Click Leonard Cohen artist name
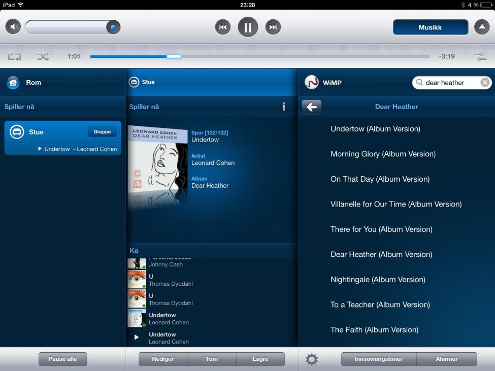 pos(213,163)
